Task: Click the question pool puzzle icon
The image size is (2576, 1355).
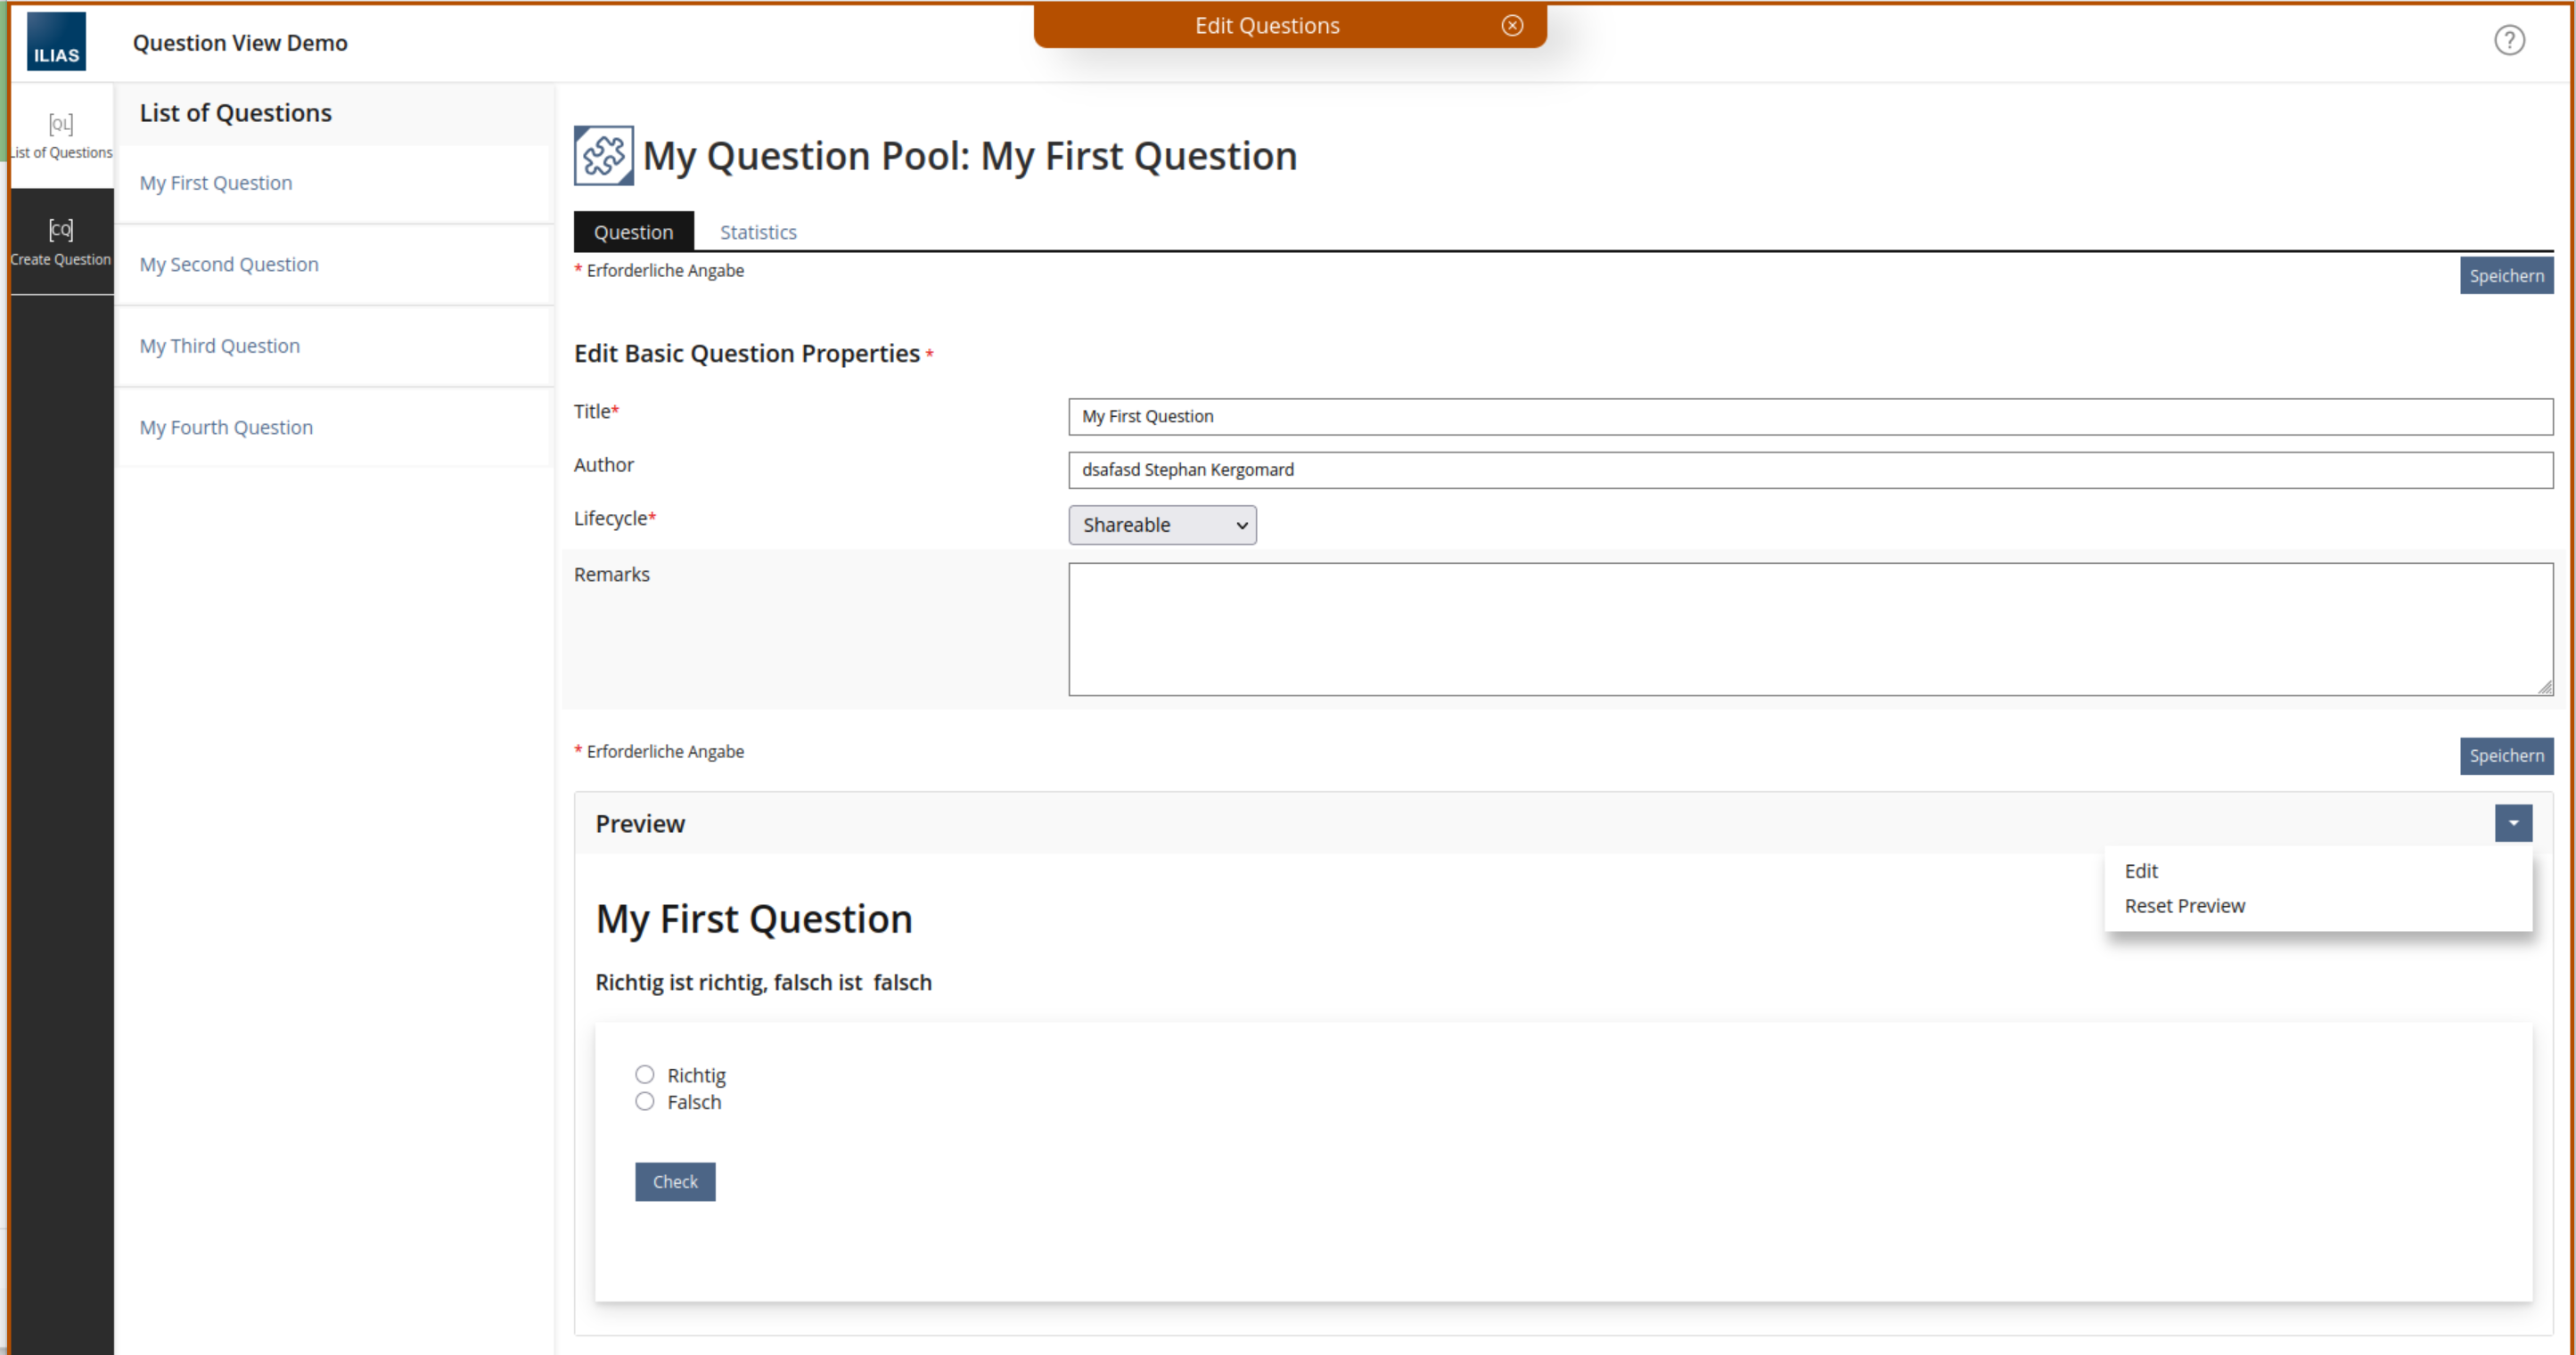Action: [x=603, y=156]
